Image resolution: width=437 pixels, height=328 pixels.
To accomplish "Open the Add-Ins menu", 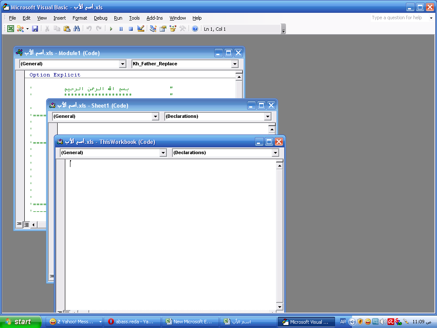I will click(154, 18).
